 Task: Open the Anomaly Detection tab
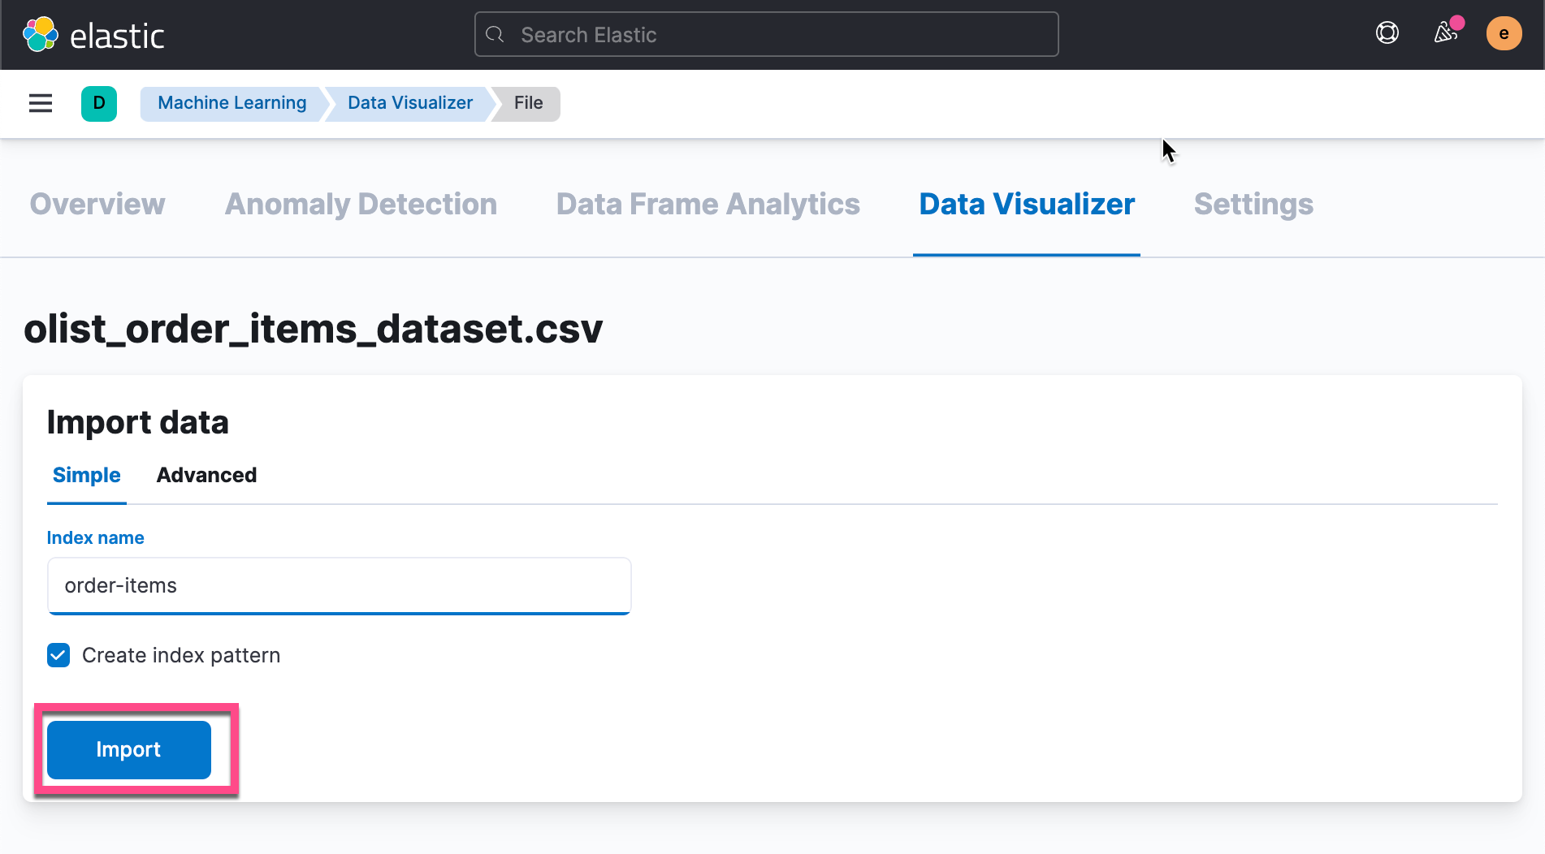click(x=361, y=205)
